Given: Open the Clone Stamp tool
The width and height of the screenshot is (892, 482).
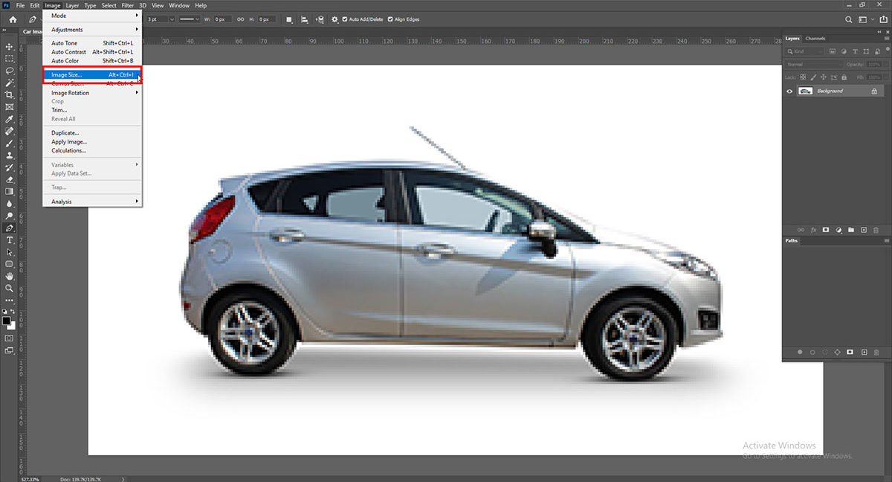Looking at the screenshot, I should (9, 154).
